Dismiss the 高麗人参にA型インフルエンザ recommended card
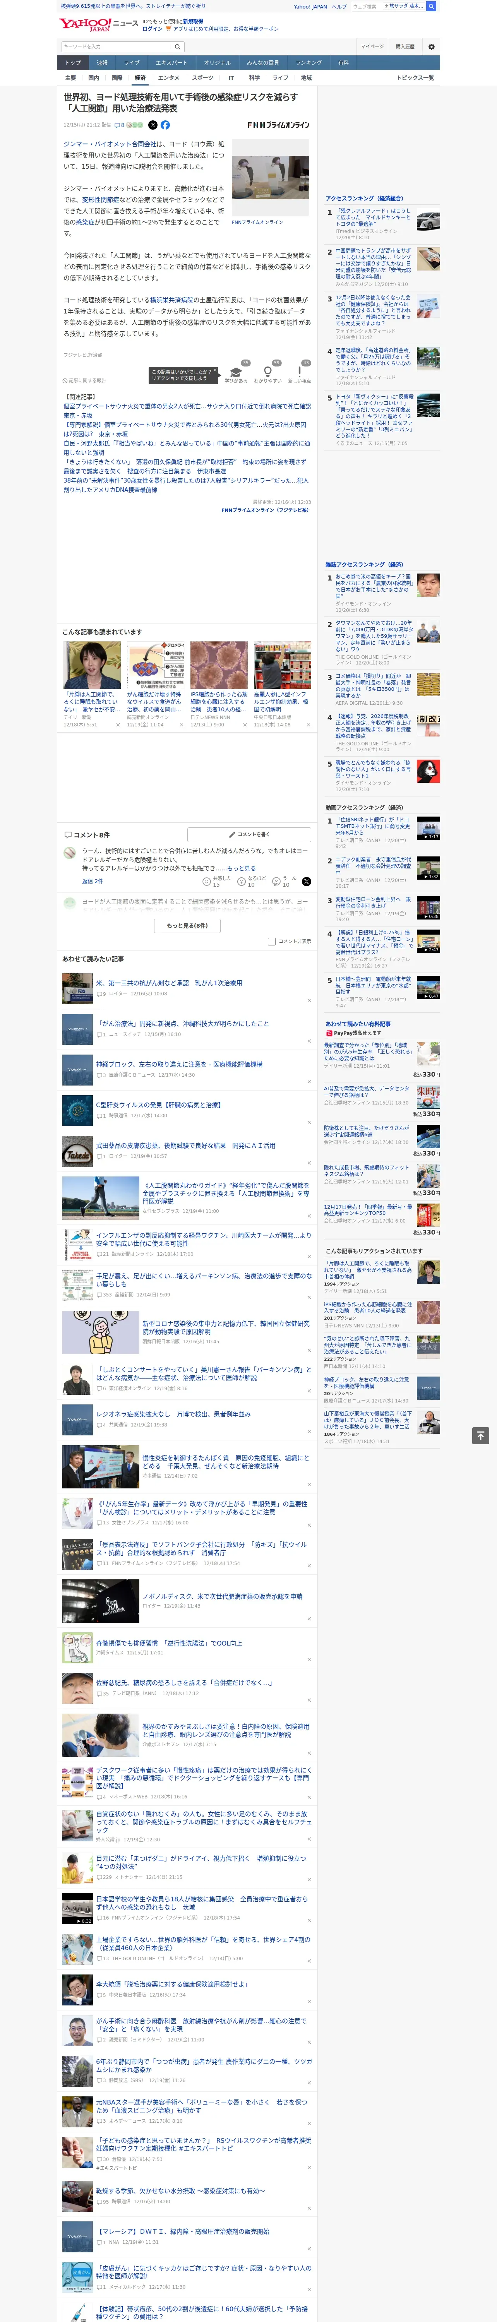The height and width of the screenshot is (2322, 497). 308,725
